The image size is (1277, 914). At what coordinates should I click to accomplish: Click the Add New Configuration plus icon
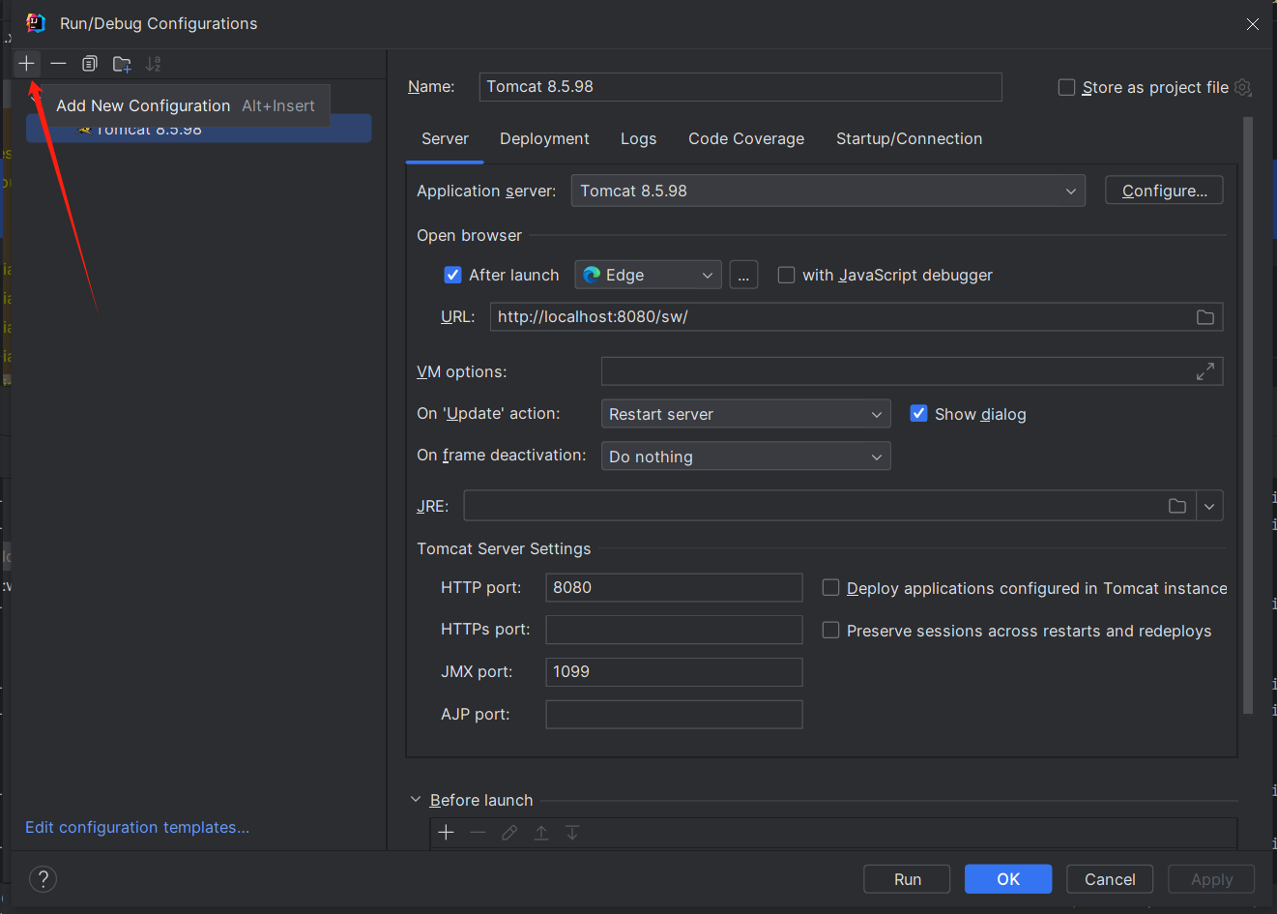pyautogui.click(x=26, y=64)
